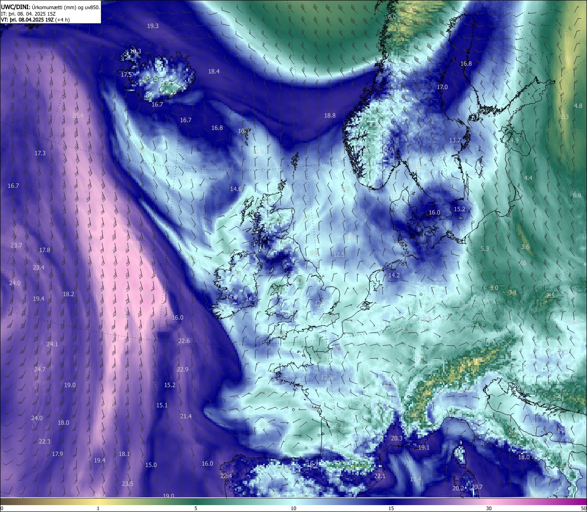587x512 pixels.
Task: Click the 18.8 value in the Norwegian Sea
Action: coord(330,116)
